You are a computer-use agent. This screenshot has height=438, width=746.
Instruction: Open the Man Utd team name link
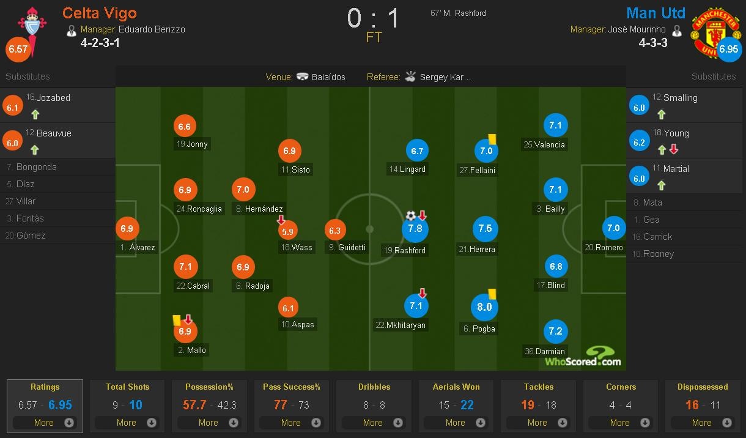(x=656, y=13)
